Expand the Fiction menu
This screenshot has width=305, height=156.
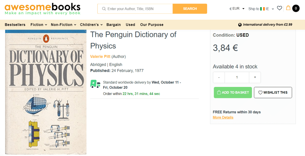point(39,25)
